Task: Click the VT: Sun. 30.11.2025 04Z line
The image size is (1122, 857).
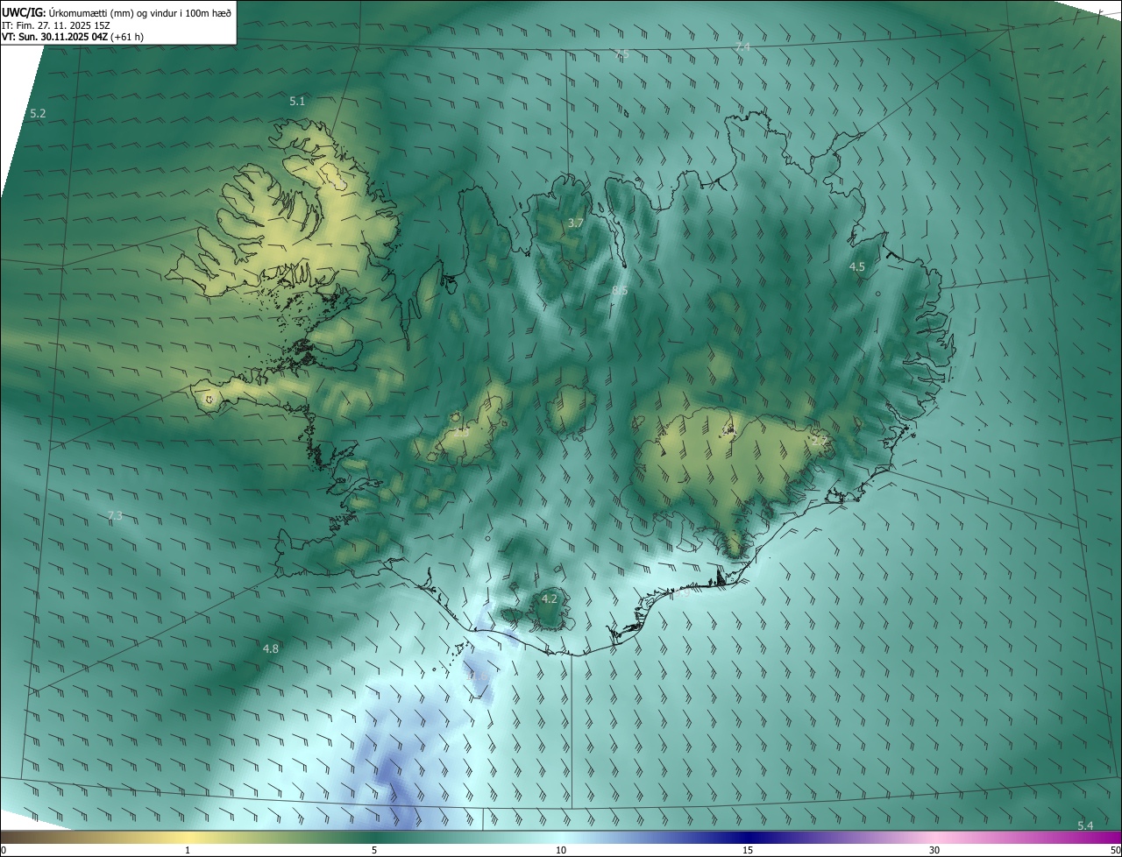Action: [74, 37]
